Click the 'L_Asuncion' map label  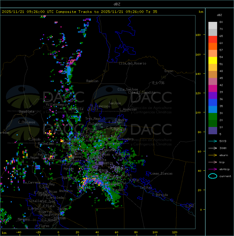point(128,109)
